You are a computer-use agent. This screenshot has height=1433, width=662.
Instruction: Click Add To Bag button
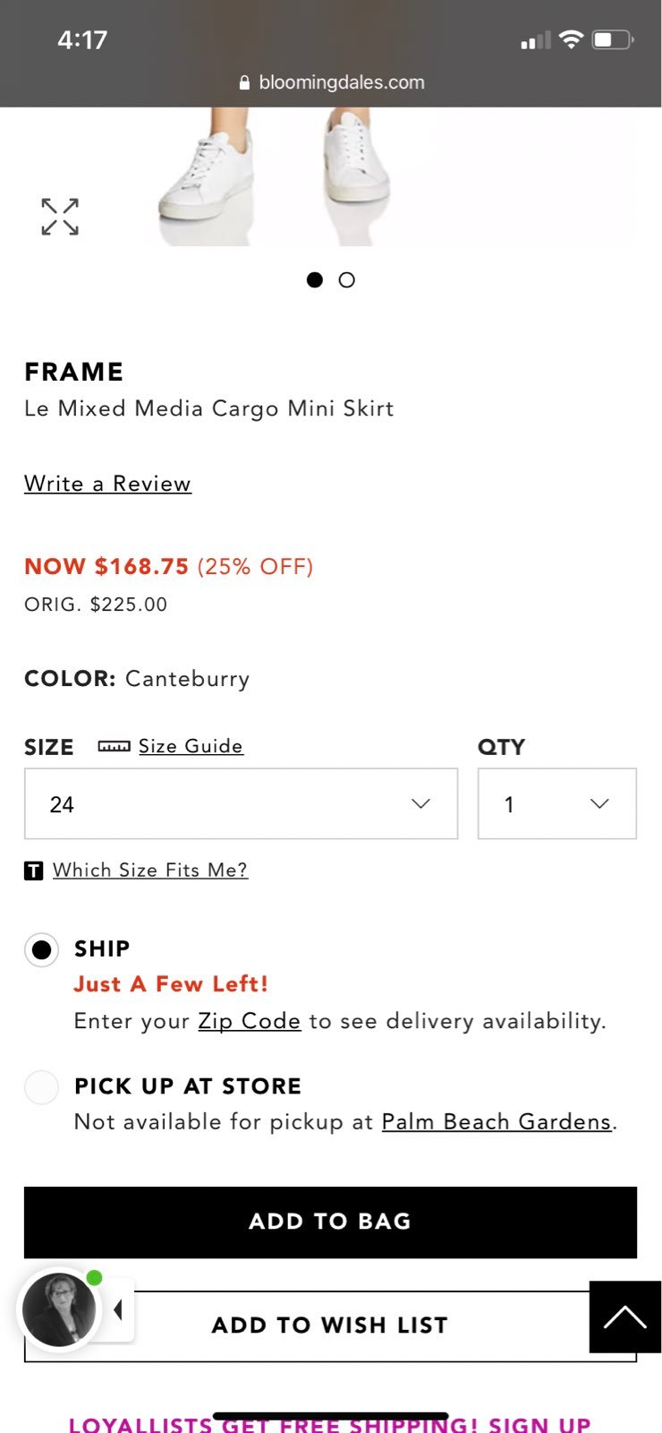tap(330, 1222)
